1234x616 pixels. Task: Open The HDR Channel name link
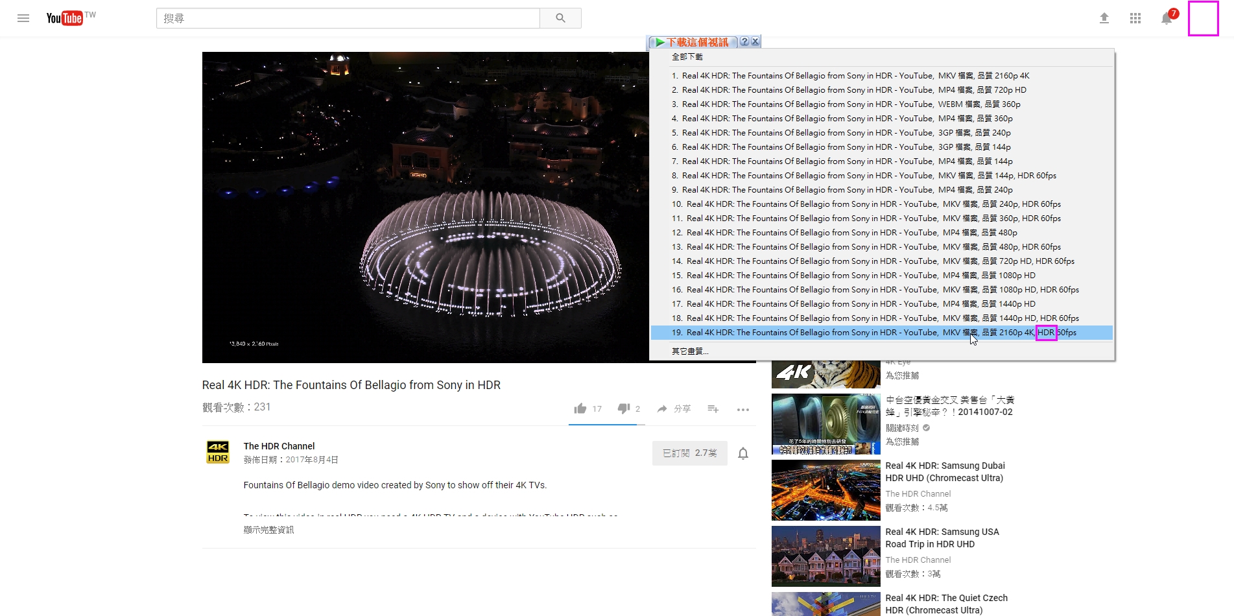click(279, 446)
